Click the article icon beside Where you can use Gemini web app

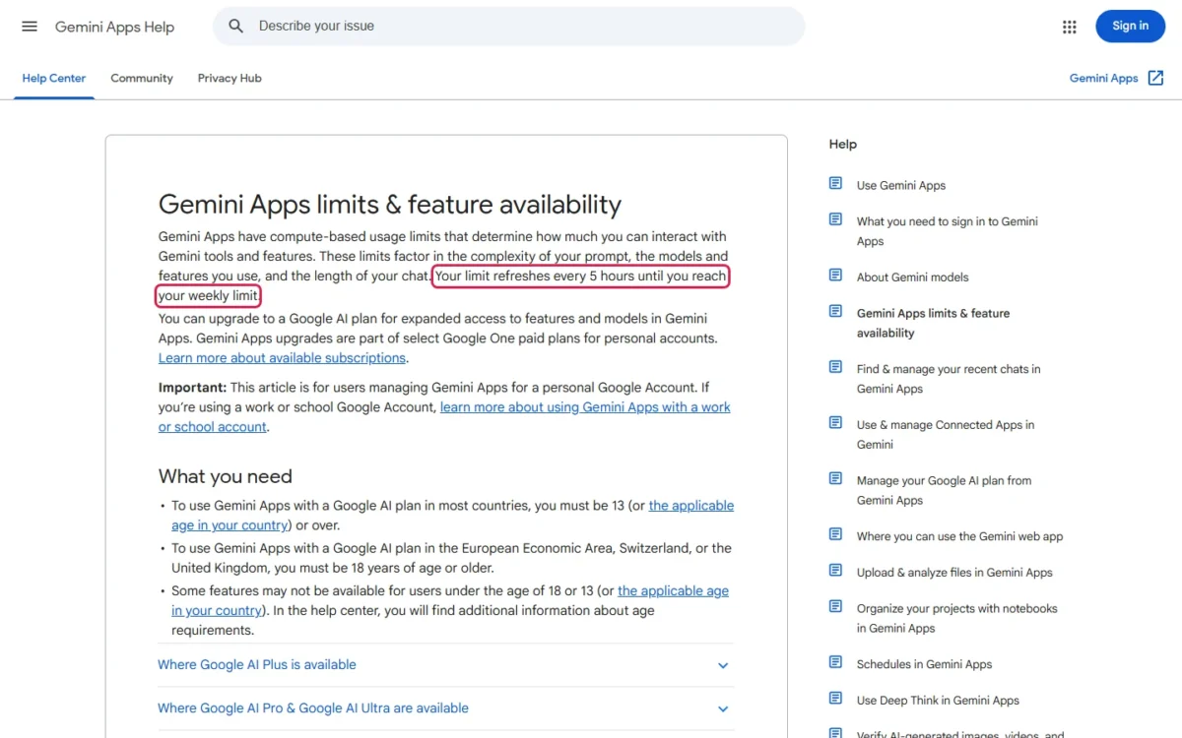click(835, 534)
